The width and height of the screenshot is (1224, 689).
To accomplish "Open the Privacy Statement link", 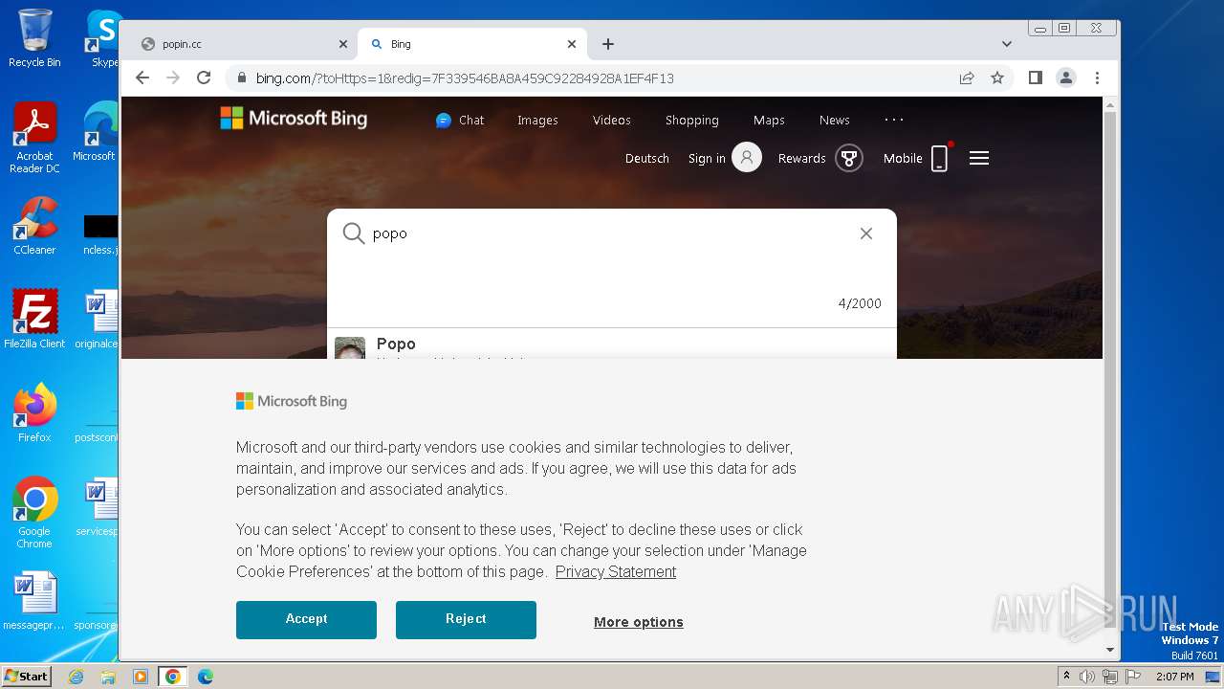I will 616,572.
